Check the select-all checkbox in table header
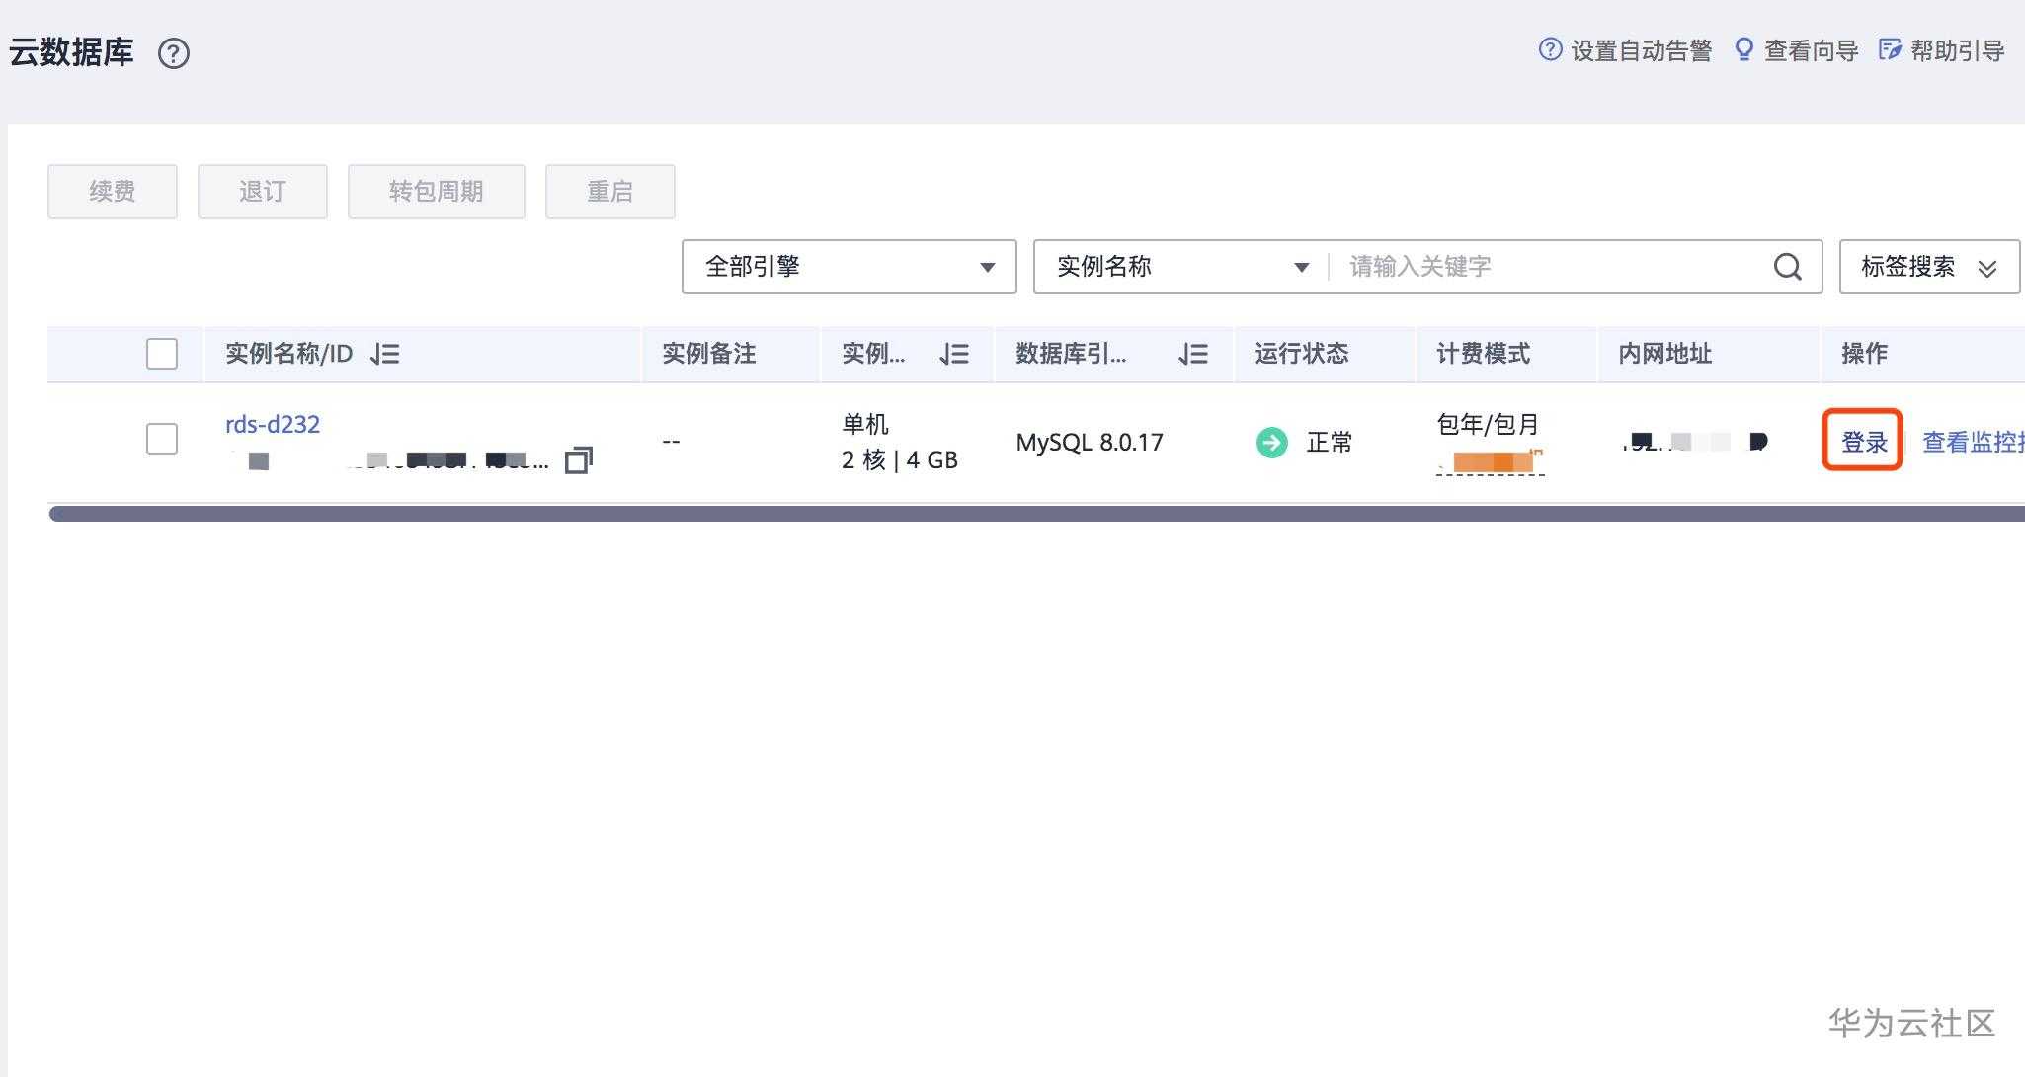This screenshot has height=1077, width=2025. click(x=161, y=353)
